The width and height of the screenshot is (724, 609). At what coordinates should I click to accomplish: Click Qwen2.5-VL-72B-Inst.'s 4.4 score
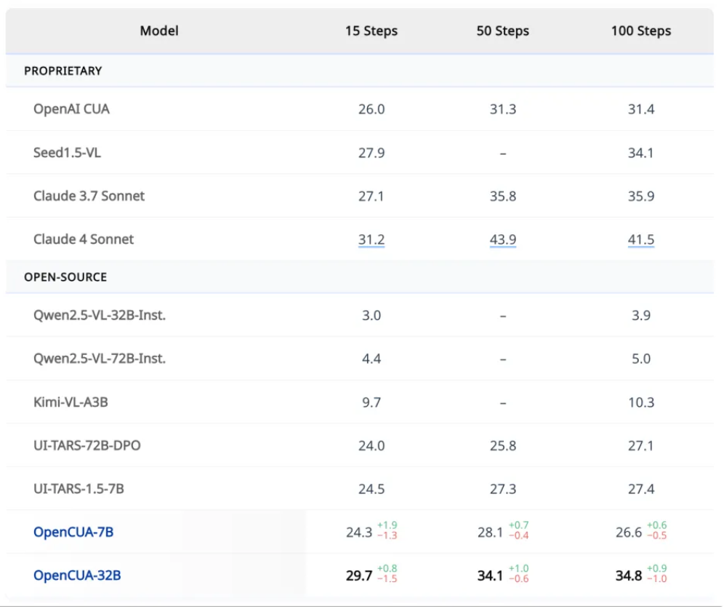(x=371, y=359)
